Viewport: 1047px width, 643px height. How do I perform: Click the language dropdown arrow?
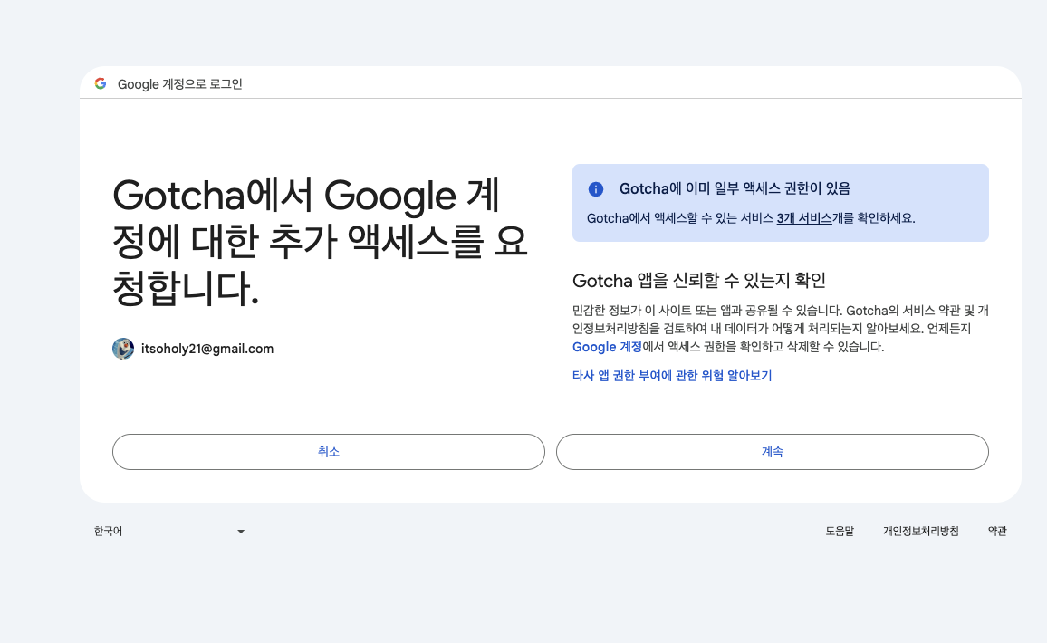(241, 533)
